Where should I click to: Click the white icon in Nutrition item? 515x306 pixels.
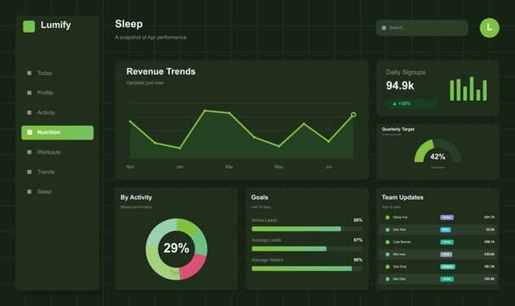pyautogui.click(x=30, y=132)
